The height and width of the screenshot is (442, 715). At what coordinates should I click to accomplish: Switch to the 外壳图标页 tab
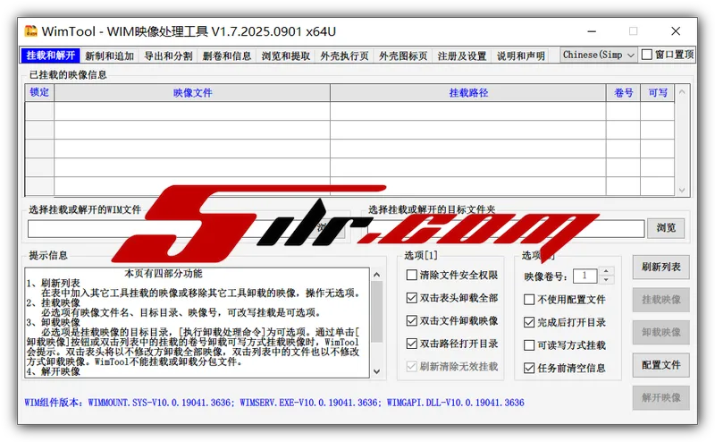403,55
